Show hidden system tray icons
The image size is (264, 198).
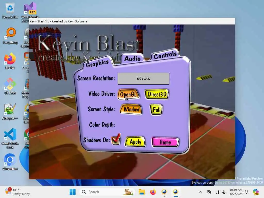coord(200,192)
